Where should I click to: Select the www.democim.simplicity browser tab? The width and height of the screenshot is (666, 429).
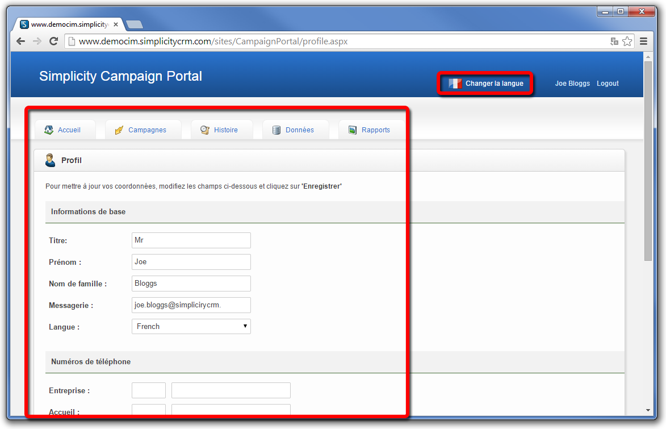70,24
